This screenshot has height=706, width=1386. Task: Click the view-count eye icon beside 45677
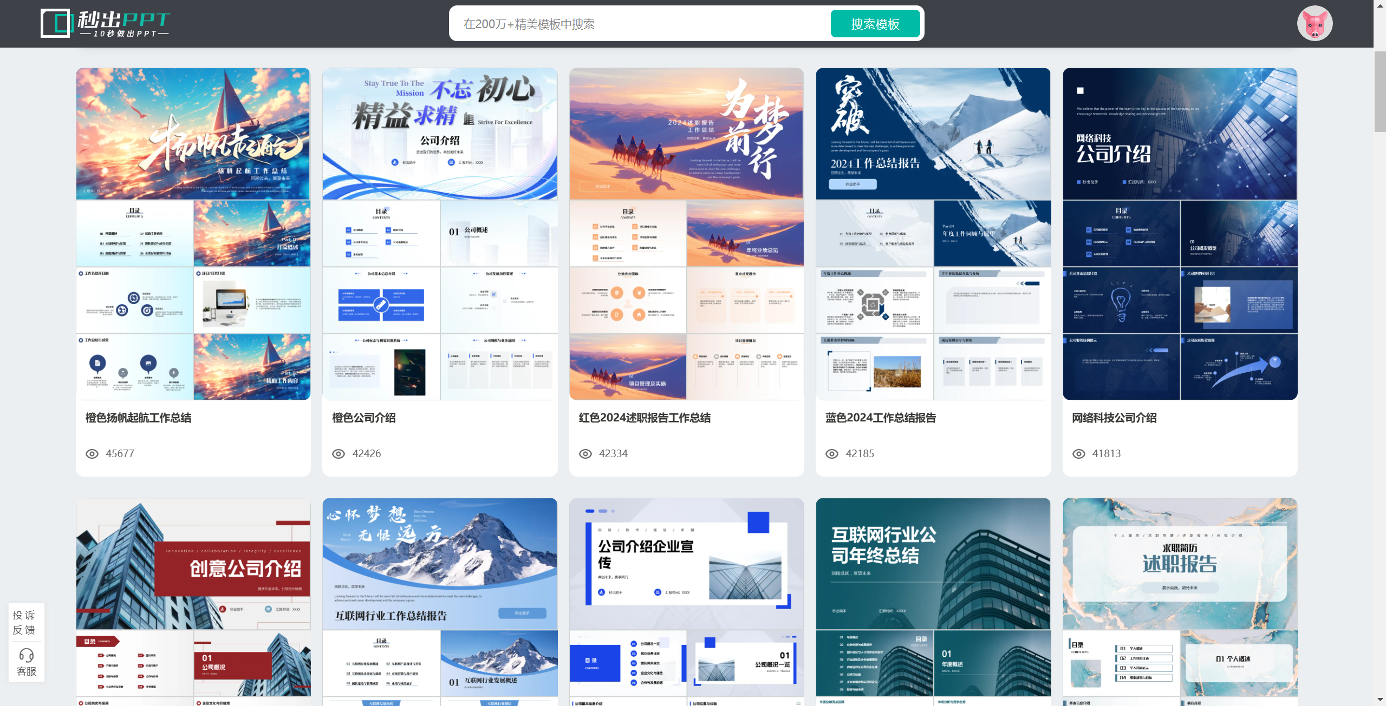pyautogui.click(x=92, y=454)
